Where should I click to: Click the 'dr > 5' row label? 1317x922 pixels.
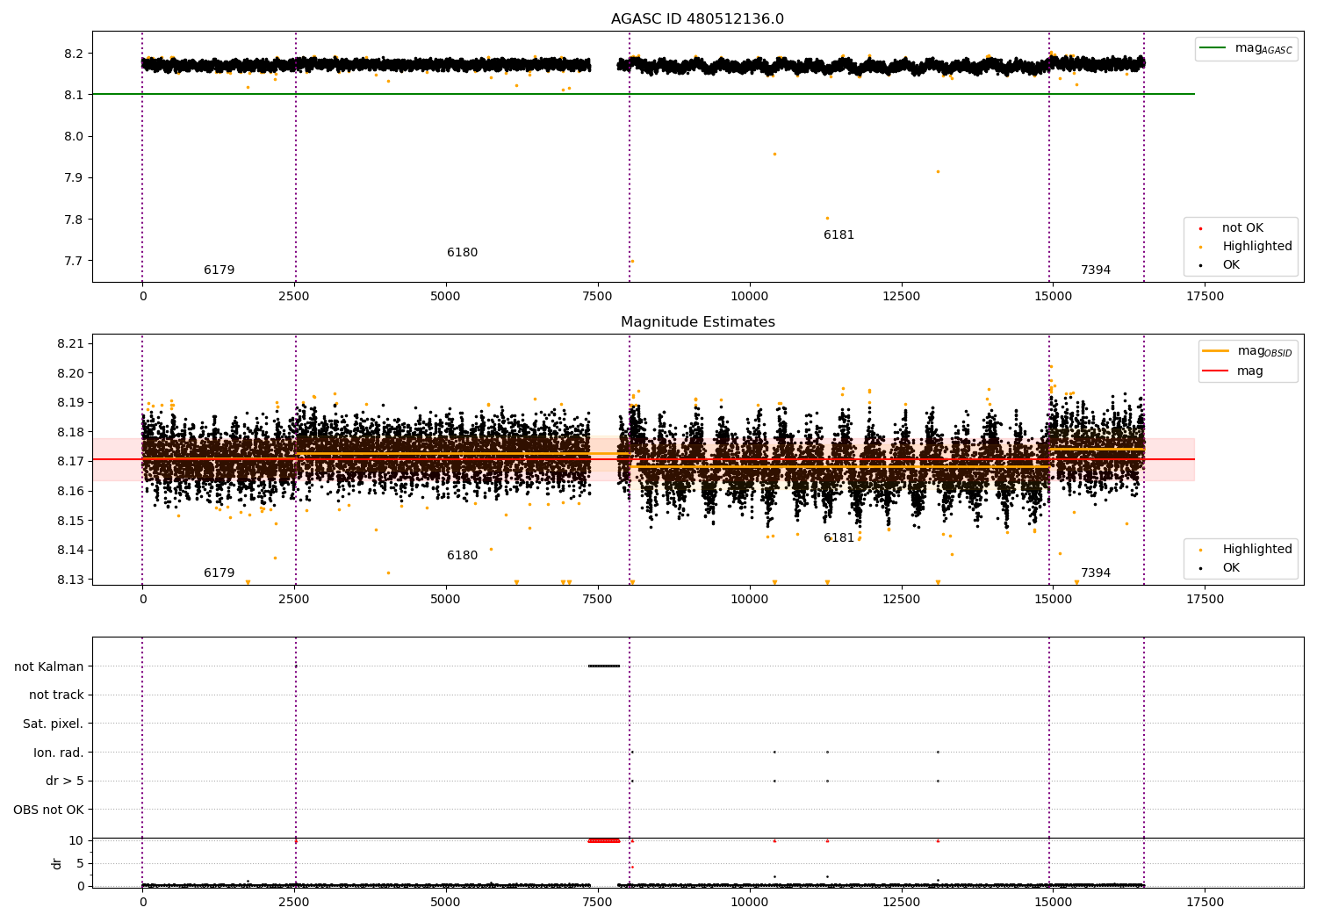point(65,782)
